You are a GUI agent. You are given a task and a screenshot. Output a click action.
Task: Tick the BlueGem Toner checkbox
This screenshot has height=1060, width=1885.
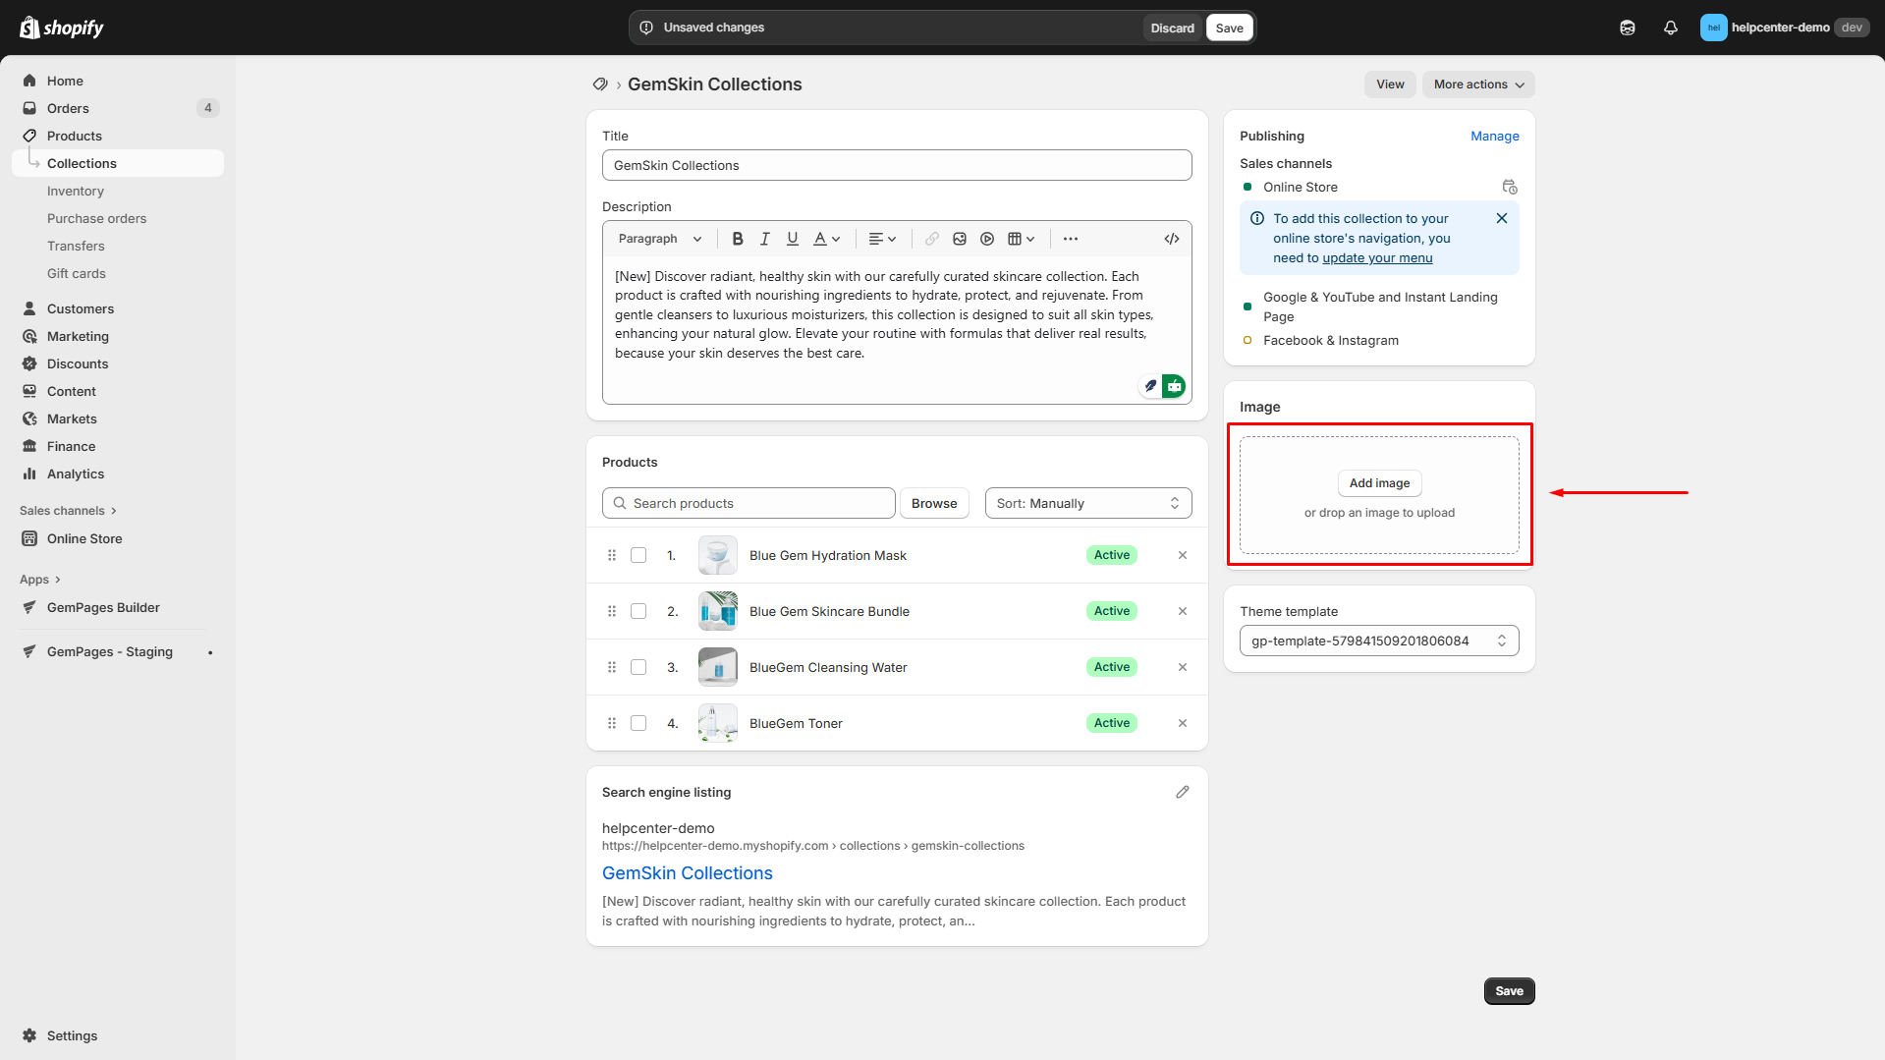tap(638, 723)
